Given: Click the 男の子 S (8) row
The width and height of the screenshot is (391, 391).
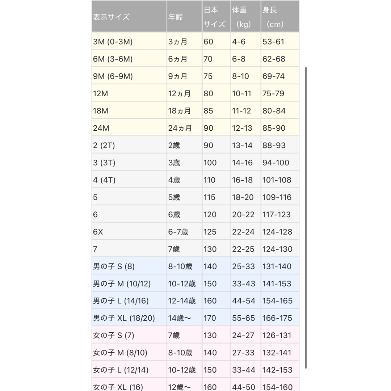Looking at the screenshot, I should click(195, 266).
